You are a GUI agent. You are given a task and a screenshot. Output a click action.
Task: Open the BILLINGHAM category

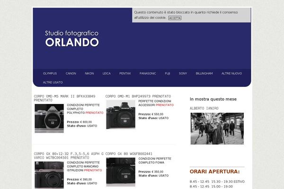(204, 73)
